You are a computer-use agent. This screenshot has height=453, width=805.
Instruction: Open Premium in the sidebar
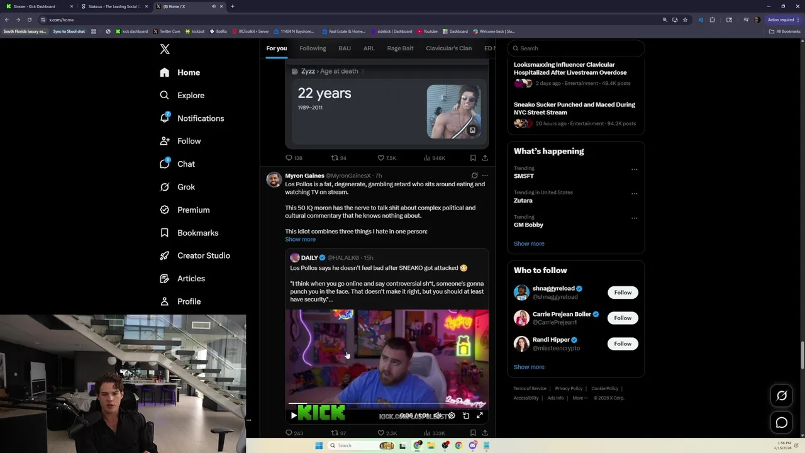184,210
